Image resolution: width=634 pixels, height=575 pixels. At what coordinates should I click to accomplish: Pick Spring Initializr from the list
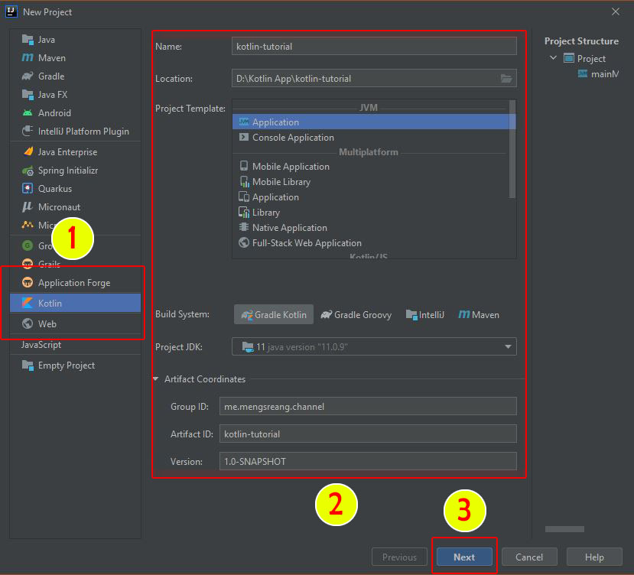point(75,171)
